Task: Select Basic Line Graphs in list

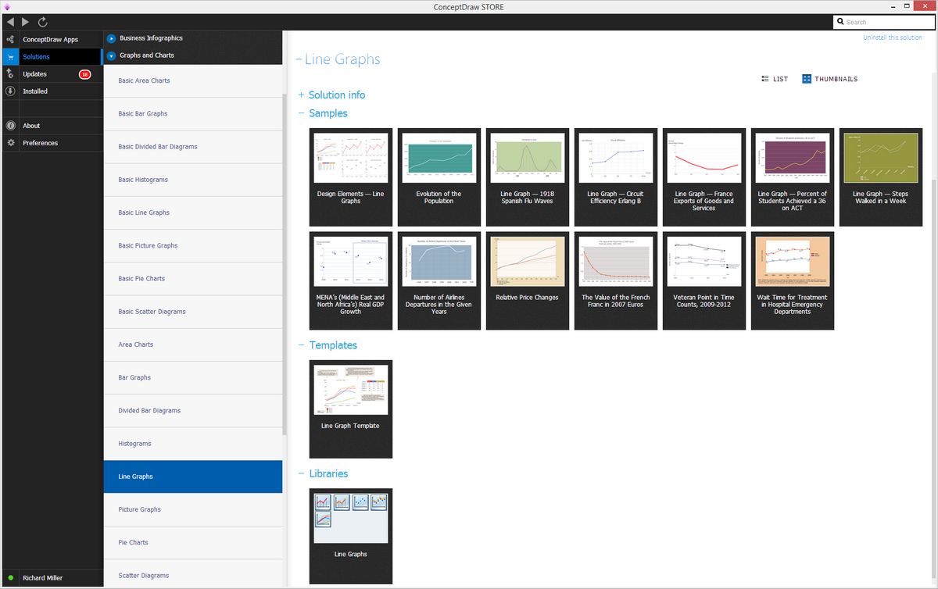Action: tap(193, 212)
